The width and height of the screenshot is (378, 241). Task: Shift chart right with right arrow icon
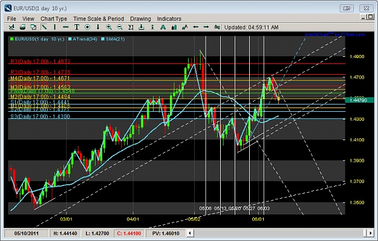click(206, 27)
